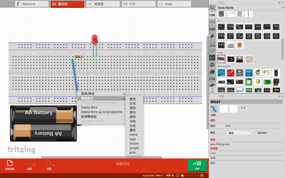Open the wire color dropdown in Inspector
This screenshot has width=285, height=178.
[240, 133]
